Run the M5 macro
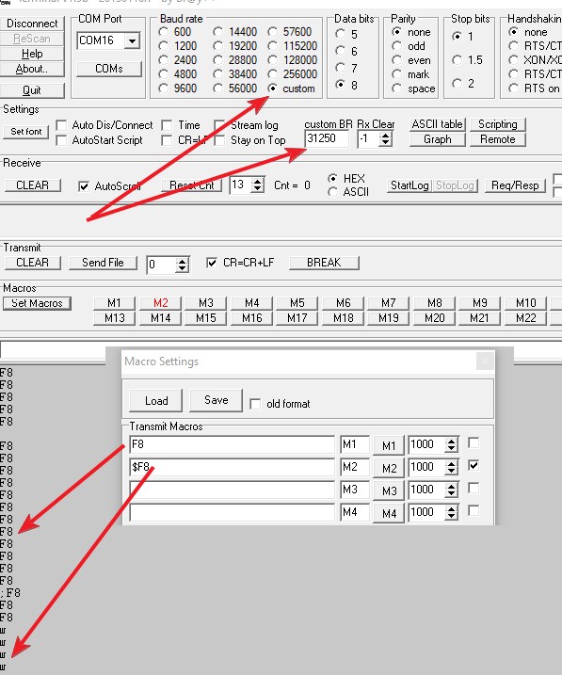The image size is (562, 675). [297, 303]
